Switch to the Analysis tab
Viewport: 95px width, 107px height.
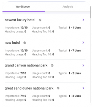pyautogui.click(x=68, y=7)
